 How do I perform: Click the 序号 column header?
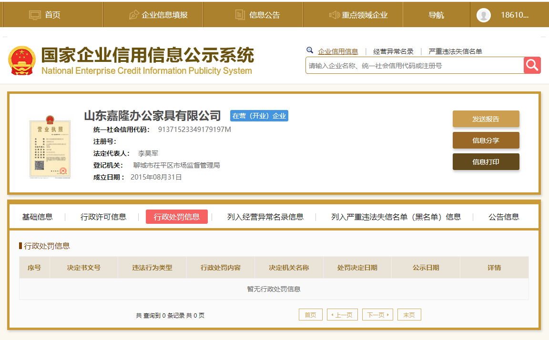[x=34, y=268]
